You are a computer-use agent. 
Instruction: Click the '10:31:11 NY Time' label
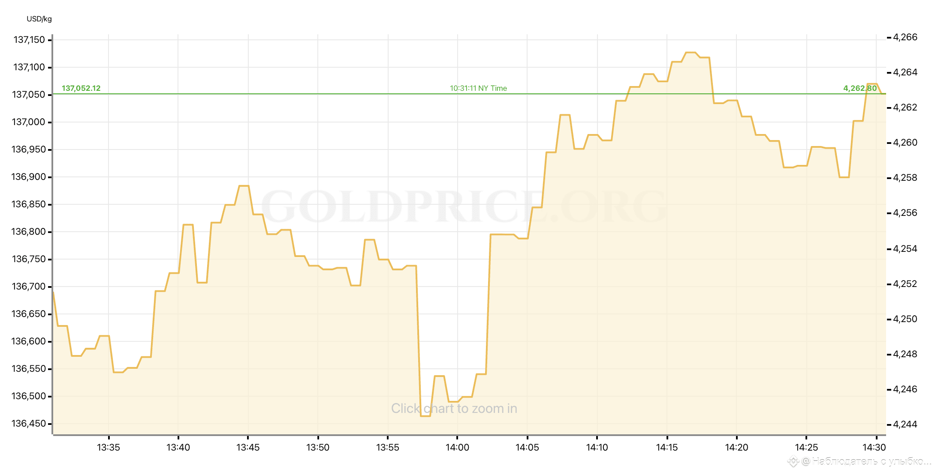click(478, 88)
